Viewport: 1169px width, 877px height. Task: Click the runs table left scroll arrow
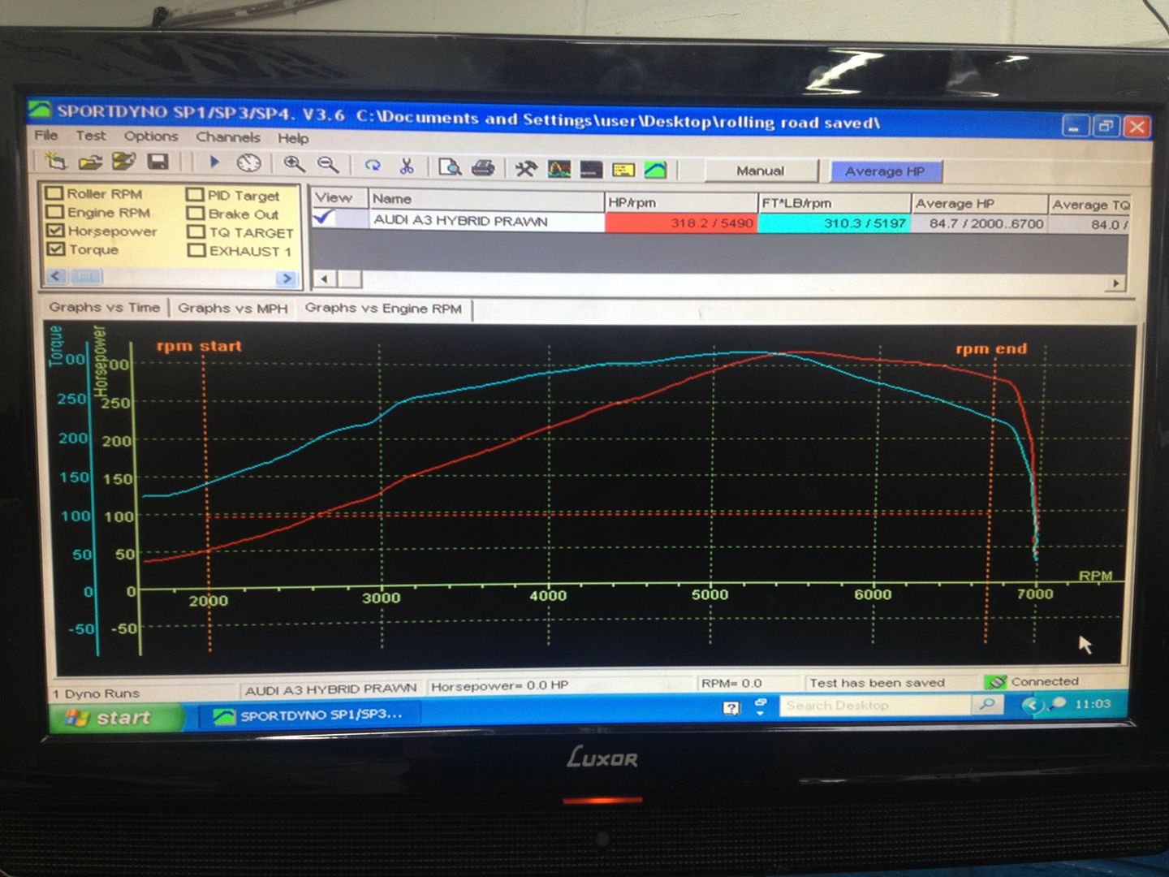pyautogui.click(x=325, y=279)
